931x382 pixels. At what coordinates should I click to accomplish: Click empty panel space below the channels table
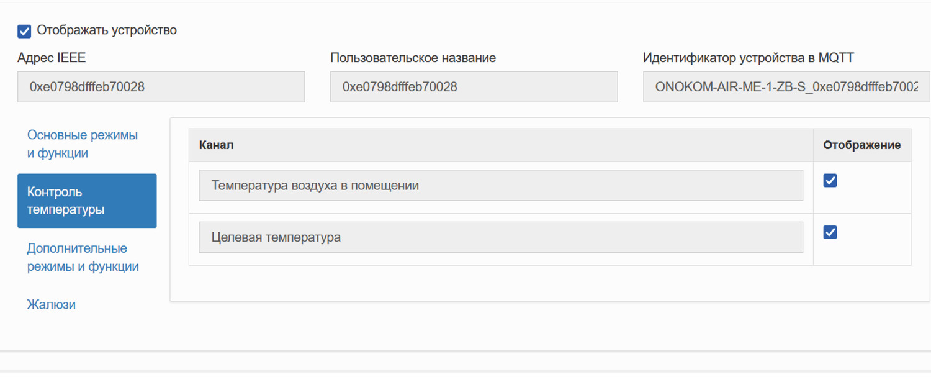click(x=549, y=284)
